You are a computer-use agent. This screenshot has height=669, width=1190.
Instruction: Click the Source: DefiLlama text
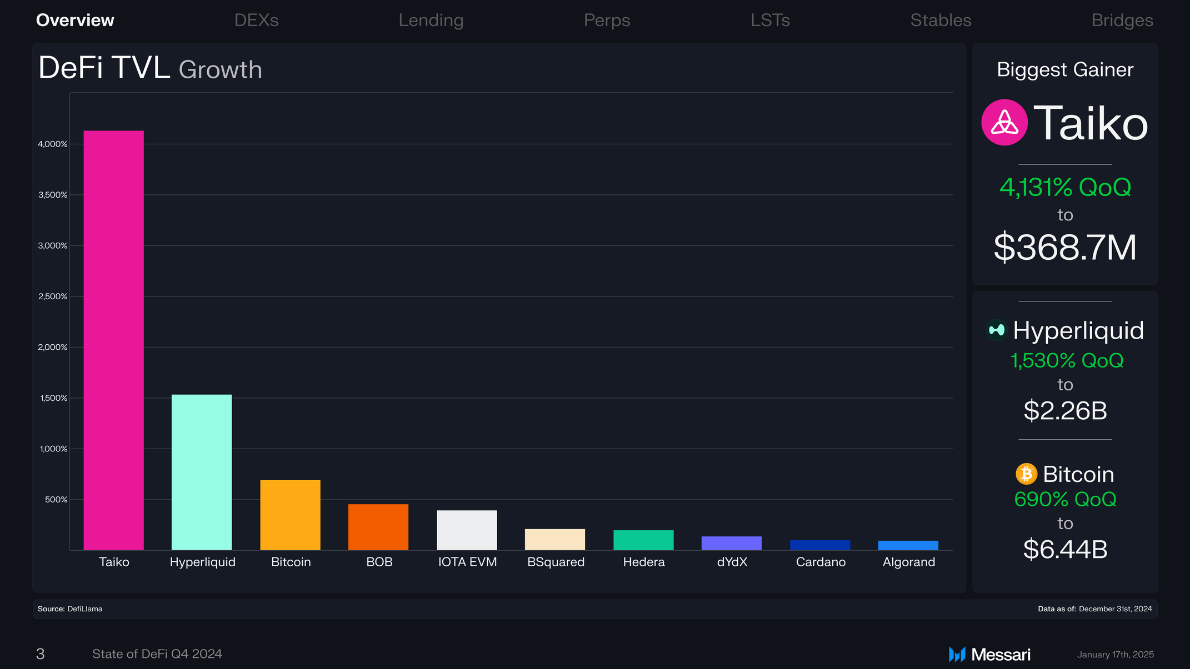click(70, 609)
